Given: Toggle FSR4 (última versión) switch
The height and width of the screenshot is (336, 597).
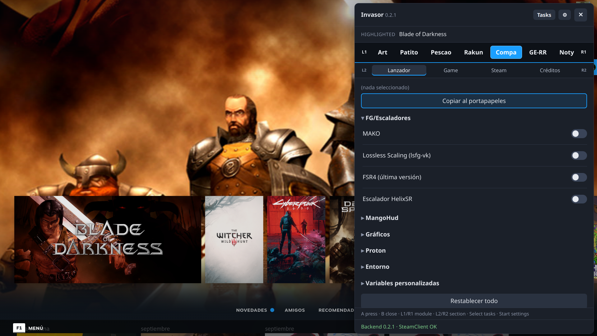Looking at the screenshot, I should [579, 177].
